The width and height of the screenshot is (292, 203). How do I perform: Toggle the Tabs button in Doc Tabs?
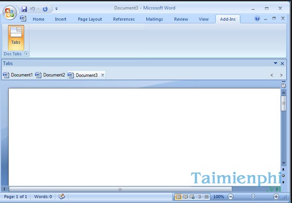pos(16,38)
